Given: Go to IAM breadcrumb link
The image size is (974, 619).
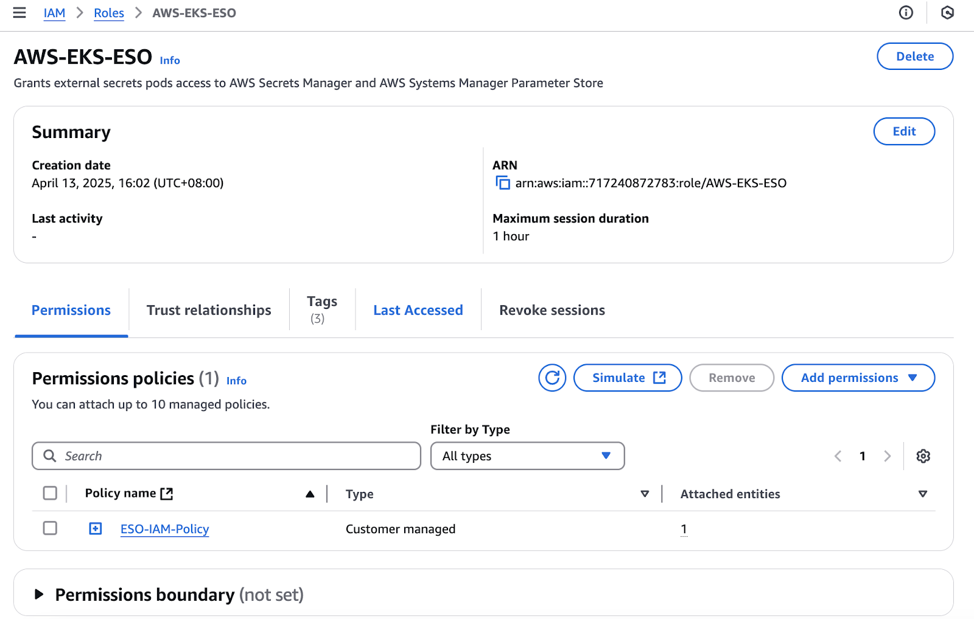Looking at the screenshot, I should [x=54, y=13].
